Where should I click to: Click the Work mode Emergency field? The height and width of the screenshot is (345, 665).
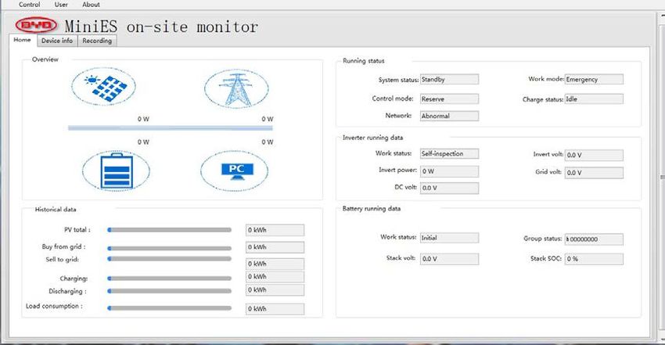coord(594,79)
